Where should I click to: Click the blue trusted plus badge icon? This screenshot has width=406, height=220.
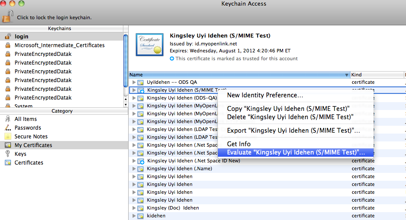[x=172, y=58]
